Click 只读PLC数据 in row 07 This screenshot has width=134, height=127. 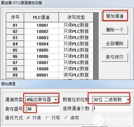[76, 63]
